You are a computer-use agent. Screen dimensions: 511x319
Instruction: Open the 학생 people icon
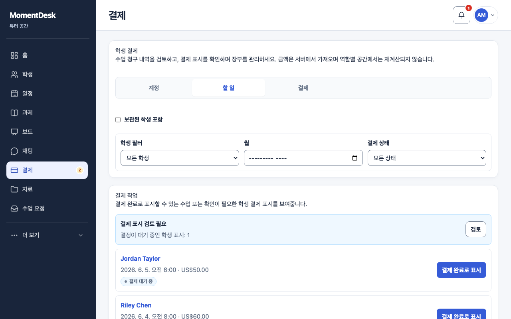pos(14,75)
